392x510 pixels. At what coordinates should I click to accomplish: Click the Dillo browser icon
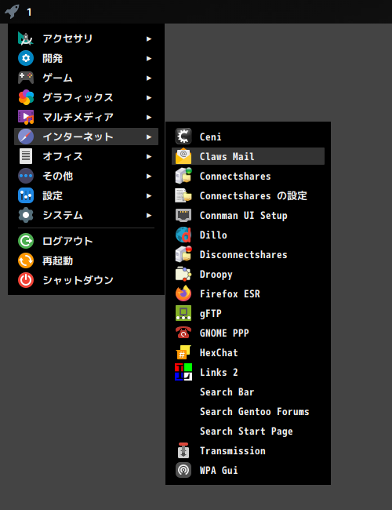(x=183, y=235)
